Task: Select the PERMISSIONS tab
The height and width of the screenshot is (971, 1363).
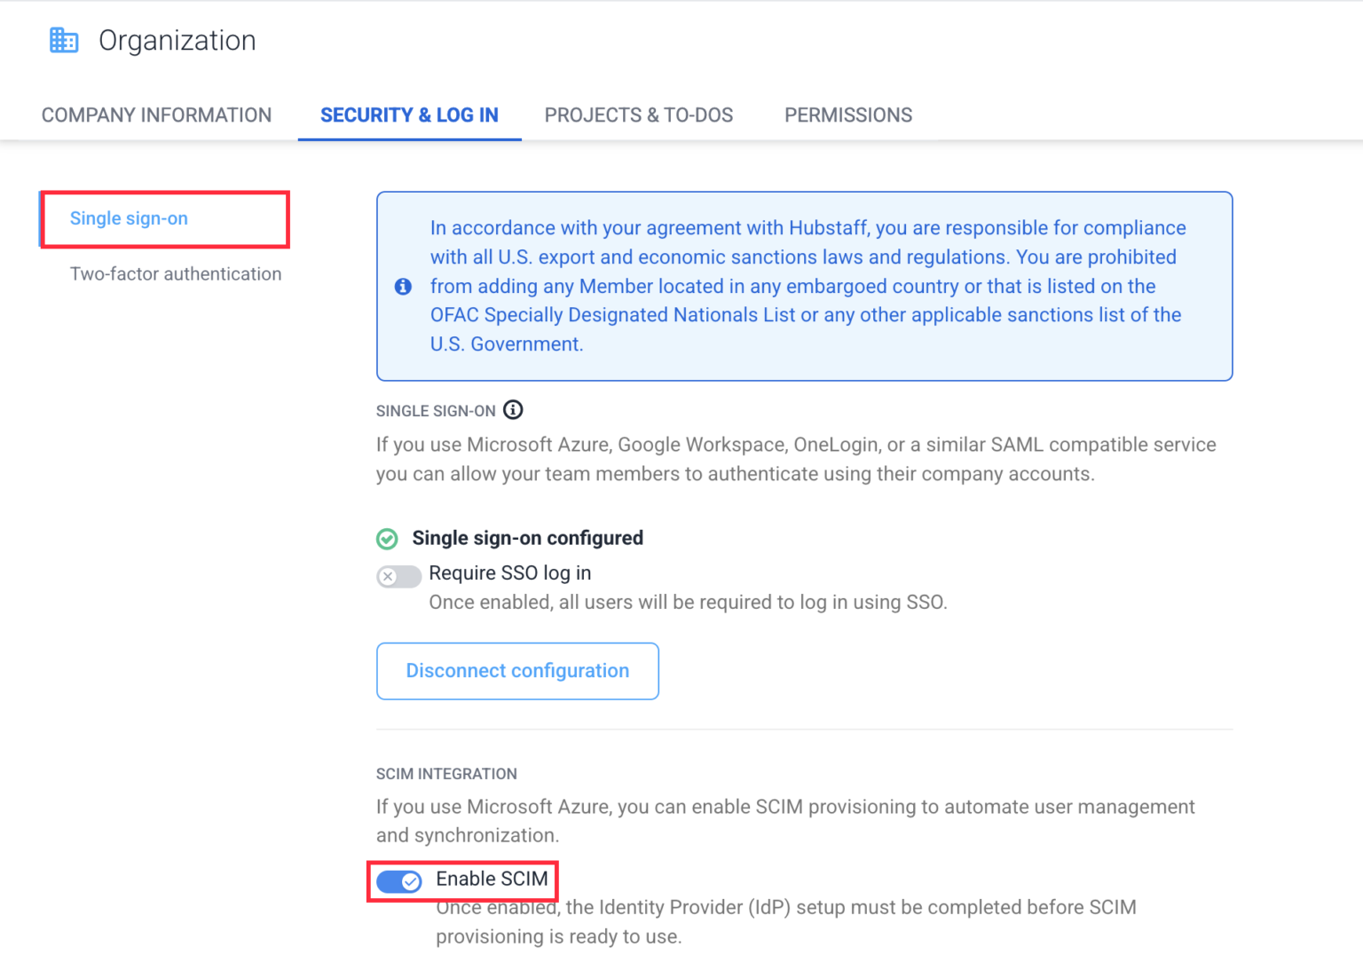Action: pyautogui.click(x=847, y=114)
